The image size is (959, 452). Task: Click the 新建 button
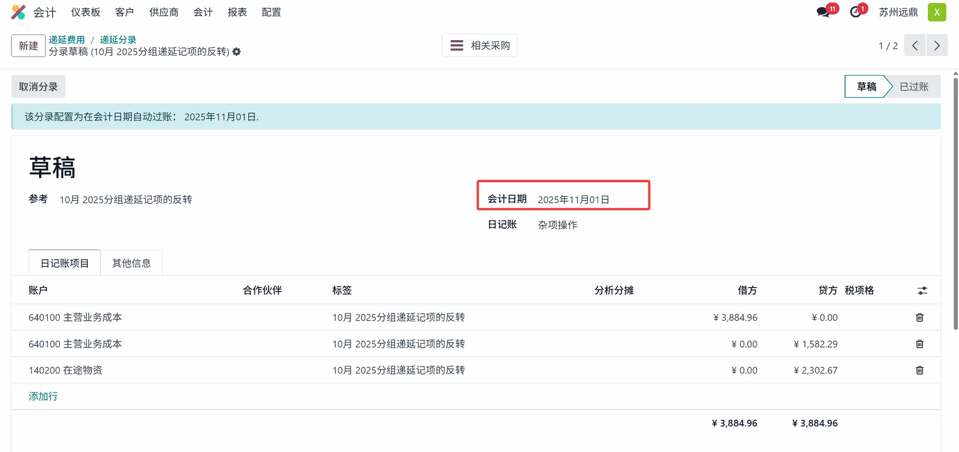[x=28, y=46]
